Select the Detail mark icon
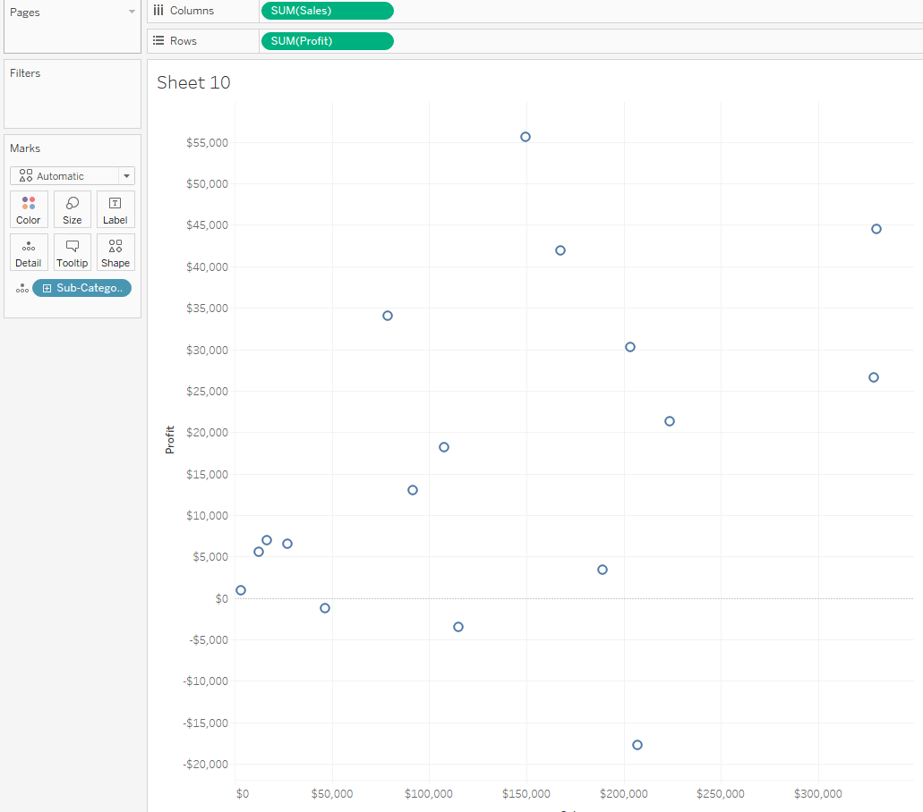 (x=28, y=251)
